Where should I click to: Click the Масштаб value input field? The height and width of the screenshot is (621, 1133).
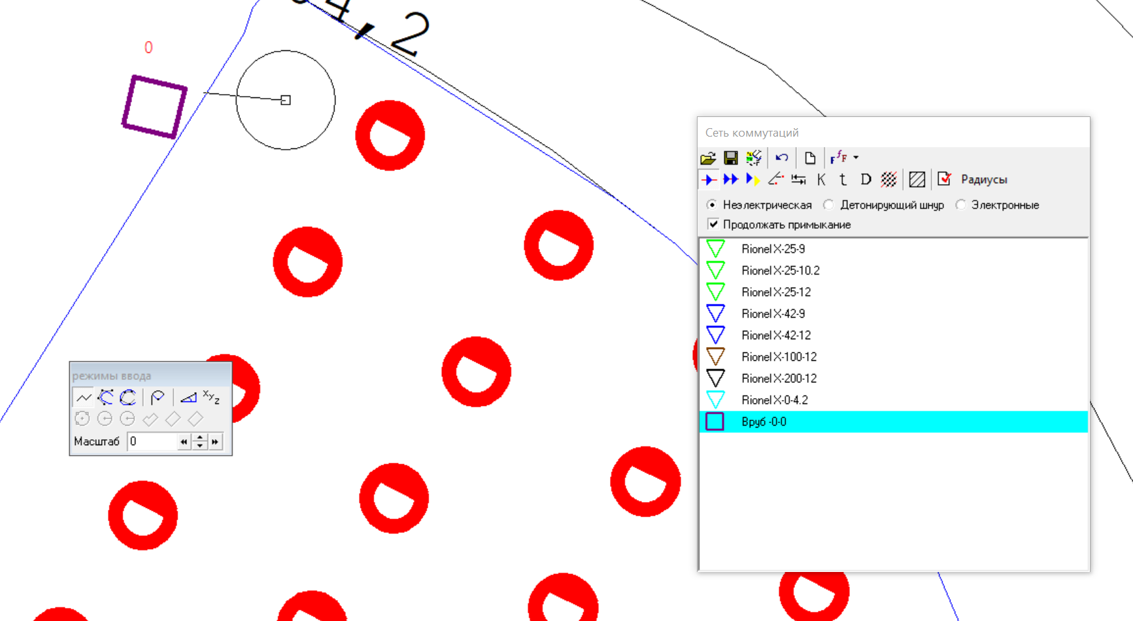(152, 442)
